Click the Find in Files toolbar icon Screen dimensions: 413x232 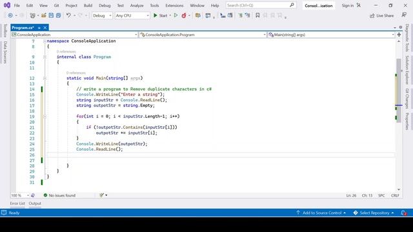tap(198, 15)
